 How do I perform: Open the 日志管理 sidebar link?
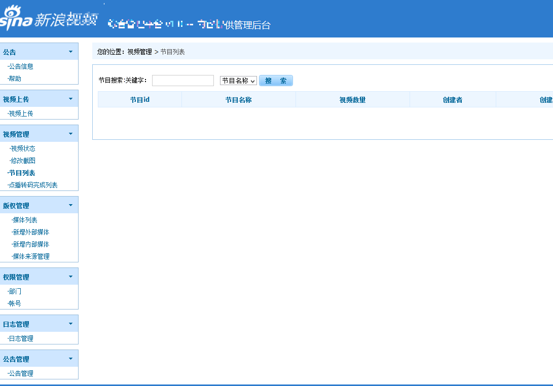(x=21, y=338)
